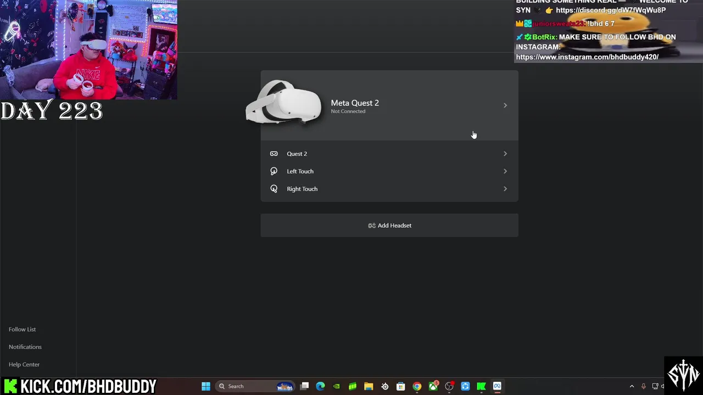703x395 pixels.
Task: Click the microphone tray icon
Action: (x=643, y=386)
